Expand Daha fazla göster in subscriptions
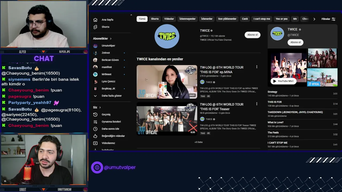The height and width of the screenshot is (192, 342). tap(107, 96)
